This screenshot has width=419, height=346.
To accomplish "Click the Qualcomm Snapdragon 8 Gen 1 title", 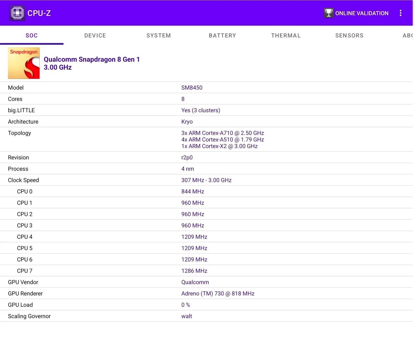I will tap(92, 59).
